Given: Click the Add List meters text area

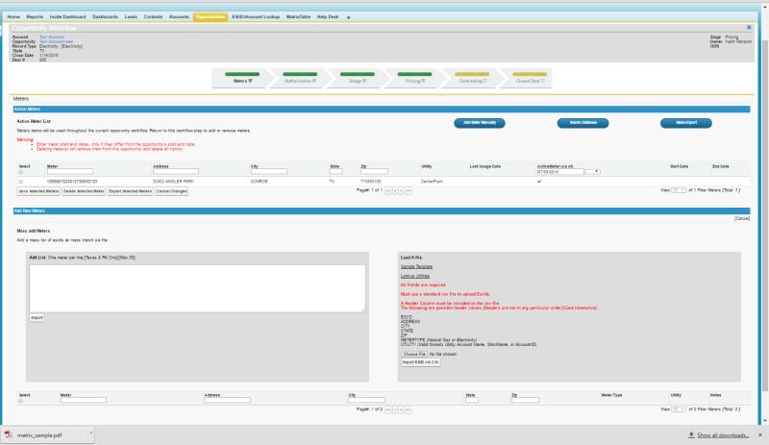Looking at the screenshot, I should click(197, 288).
